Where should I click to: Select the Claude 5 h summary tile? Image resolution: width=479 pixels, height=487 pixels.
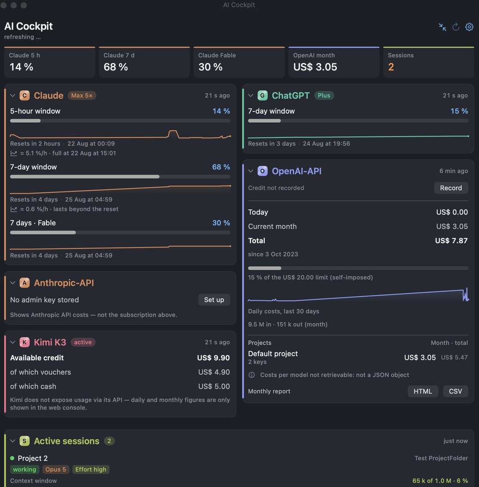[x=49, y=62]
